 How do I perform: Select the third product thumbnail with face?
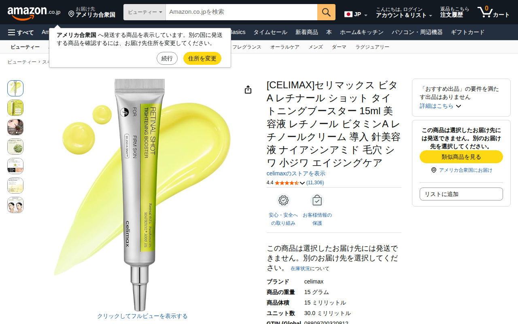(x=15, y=127)
